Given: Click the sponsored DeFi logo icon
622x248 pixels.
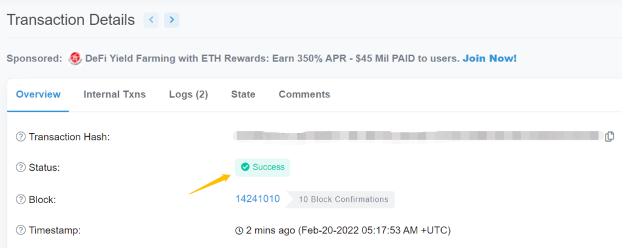Looking at the screenshot, I should coord(75,59).
